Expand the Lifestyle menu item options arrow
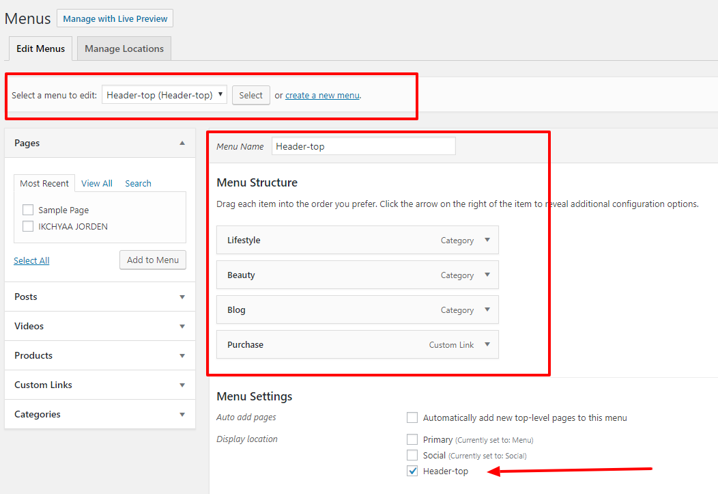This screenshot has width=718, height=494. click(x=487, y=240)
